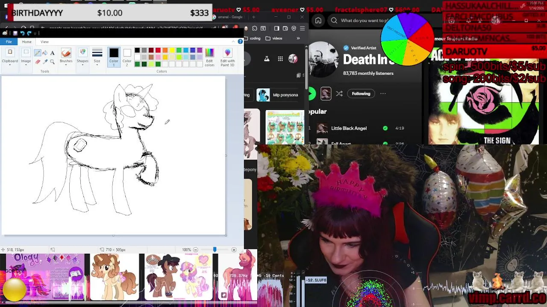
Task: Click Edit with Paint 3D
Action: (227, 57)
